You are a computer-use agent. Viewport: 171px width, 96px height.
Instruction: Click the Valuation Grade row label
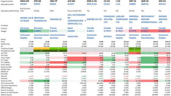coord(7,49)
